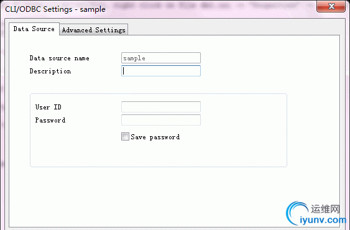The image size is (350, 230).
Task: Click the Password label
Action: (50, 120)
